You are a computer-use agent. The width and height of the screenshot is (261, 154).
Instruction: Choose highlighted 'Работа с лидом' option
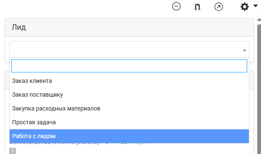129,136
